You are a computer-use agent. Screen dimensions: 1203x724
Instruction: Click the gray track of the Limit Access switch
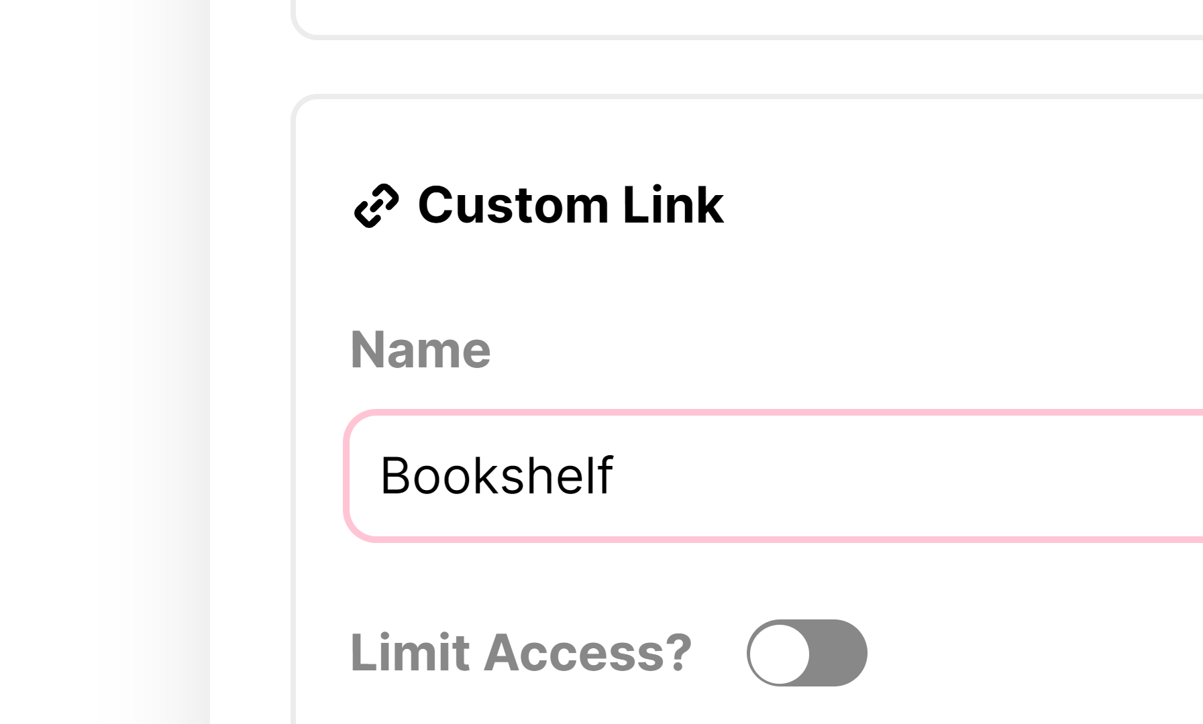click(839, 653)
